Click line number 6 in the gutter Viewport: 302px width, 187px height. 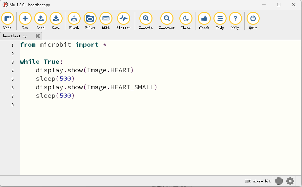pos(12,88)
